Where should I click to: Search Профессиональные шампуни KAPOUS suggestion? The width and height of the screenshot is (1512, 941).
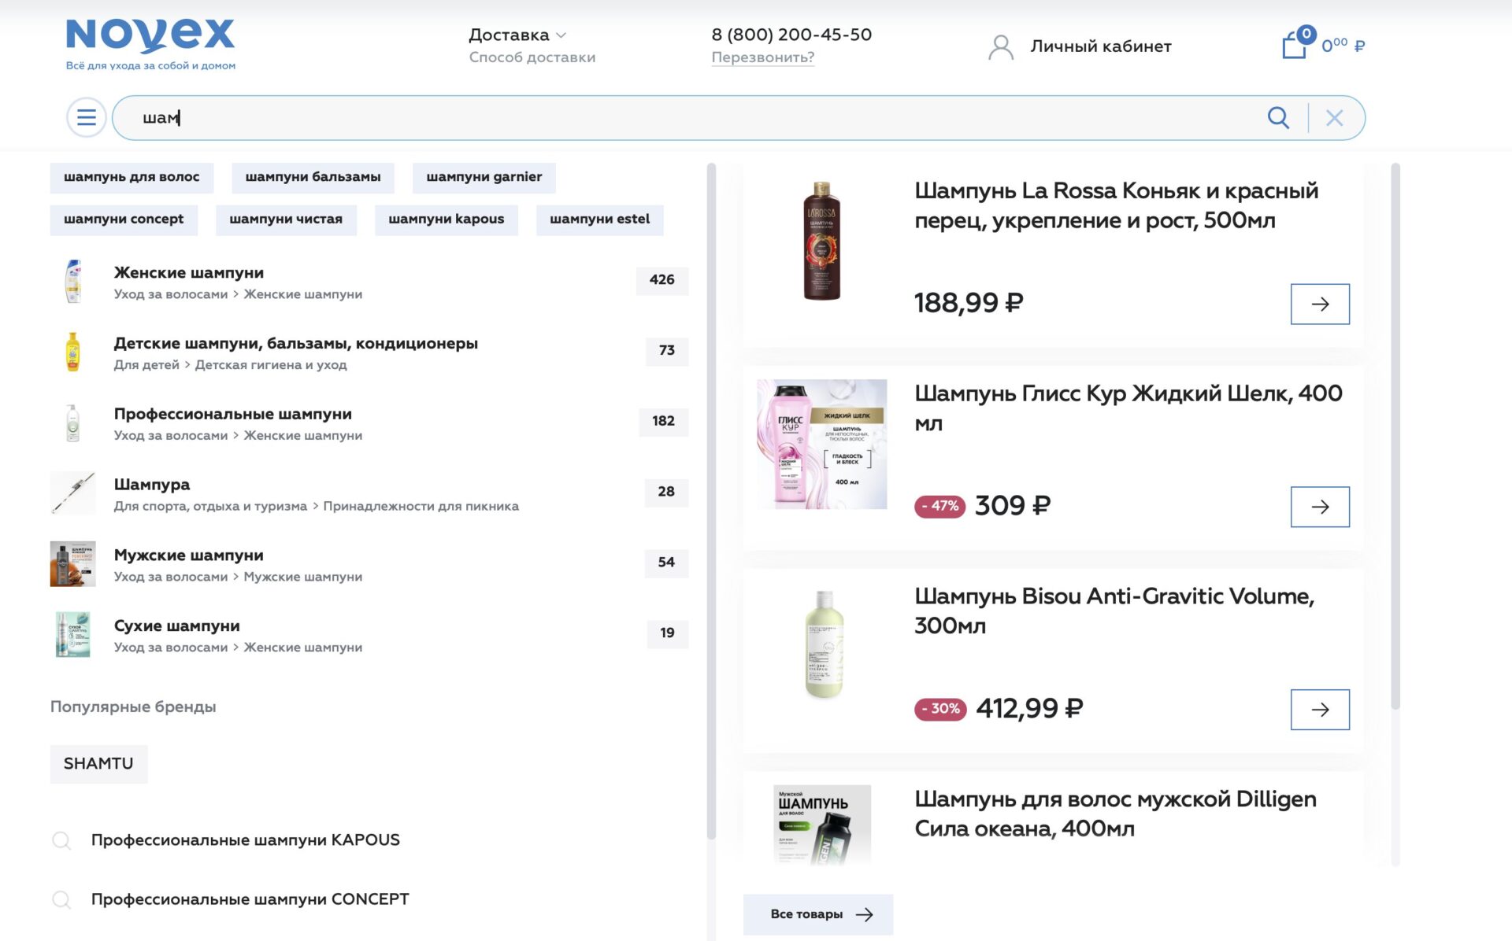coord(245,840)
